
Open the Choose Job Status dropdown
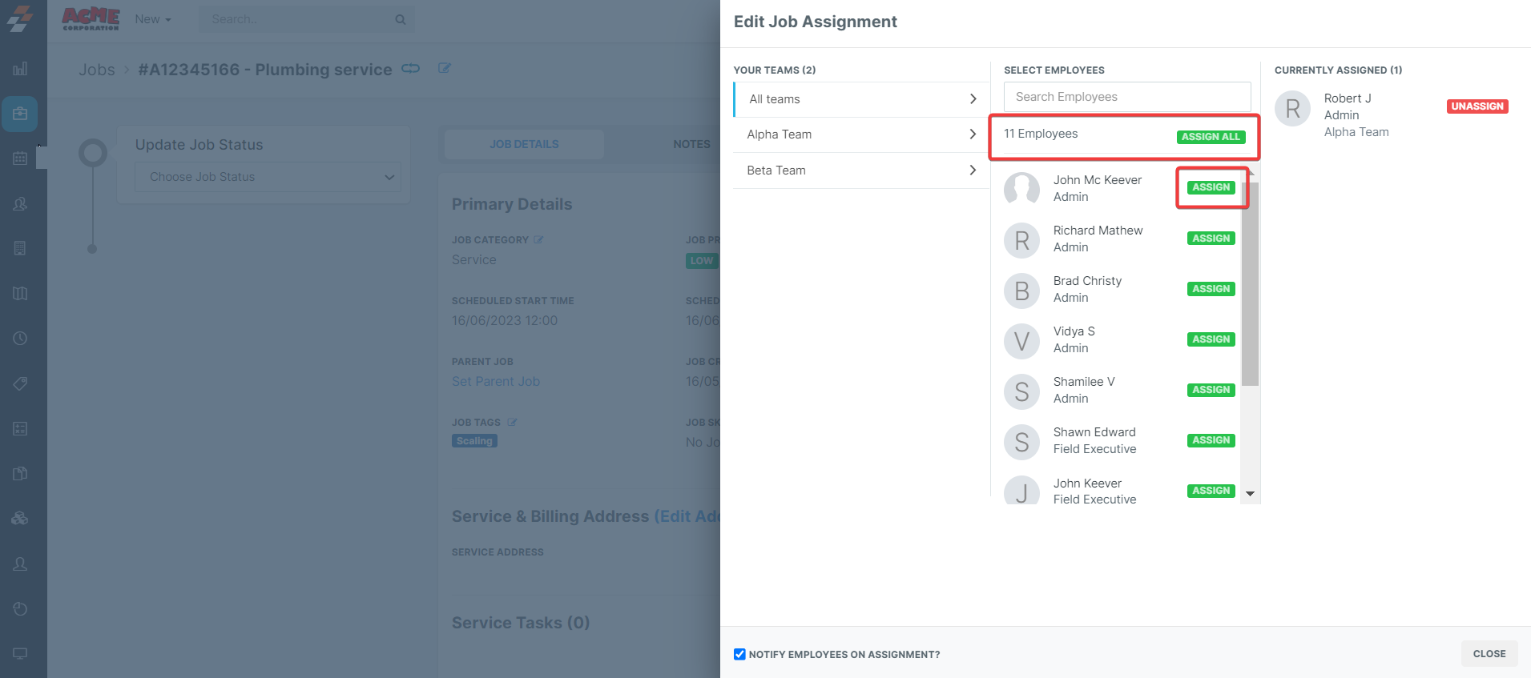pyautogui.click(x=268, y=177)
